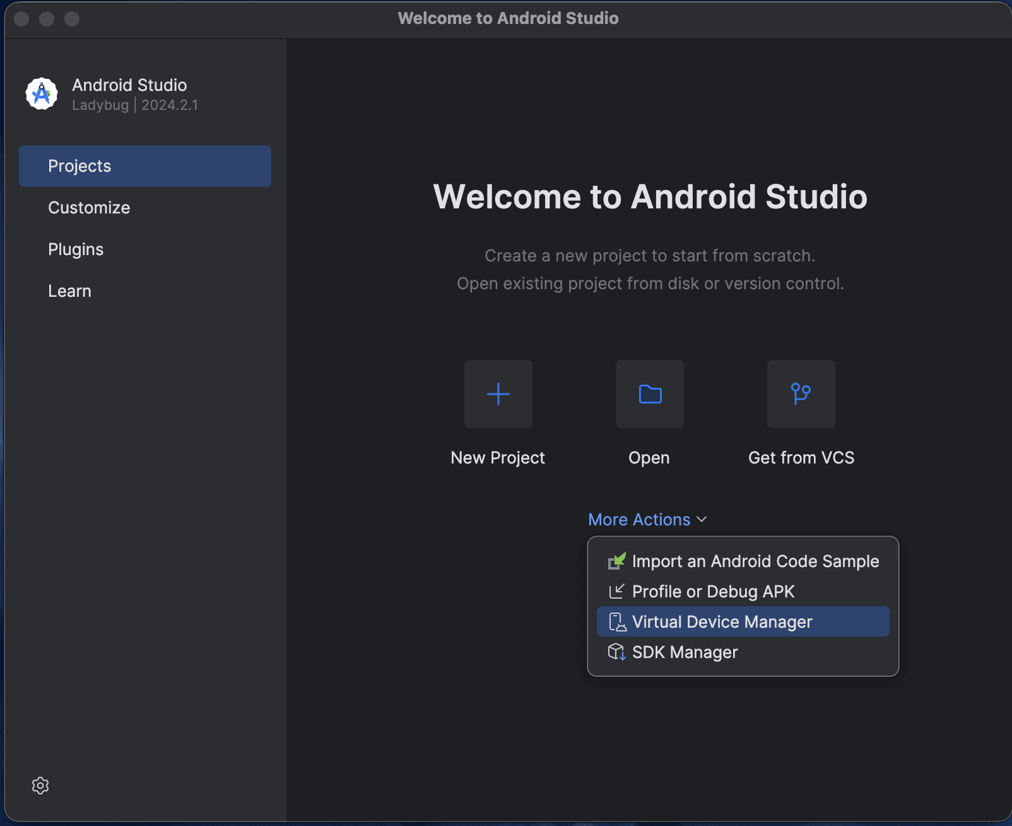The image size is (1012, 826).
Task: Switch to the Projects tab
Action: (x=144, y=166)
